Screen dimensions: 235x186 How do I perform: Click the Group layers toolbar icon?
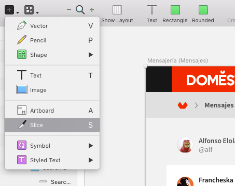point(29,10)
